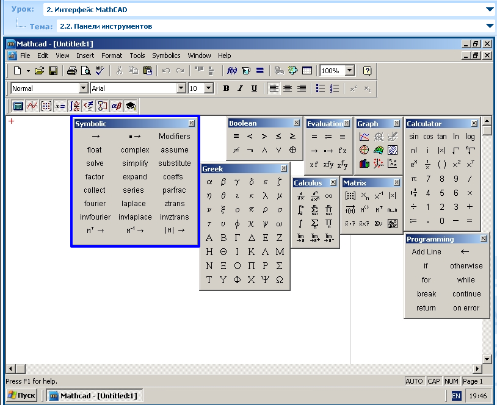This screenshot has width=497, height=416.
Task: Open Print Preview
Action: pos(85,71)
